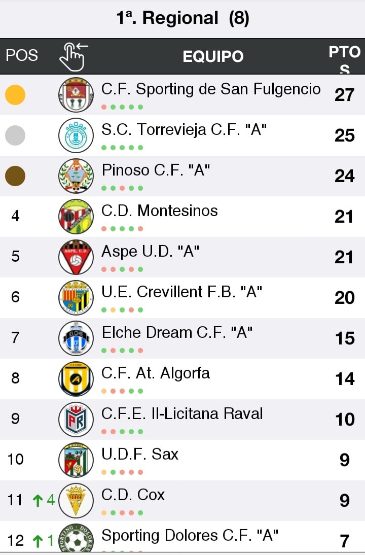365x555 pixels.
Task: Click the Pinoso C.F. "A" badge
Action: click(76, 176)
